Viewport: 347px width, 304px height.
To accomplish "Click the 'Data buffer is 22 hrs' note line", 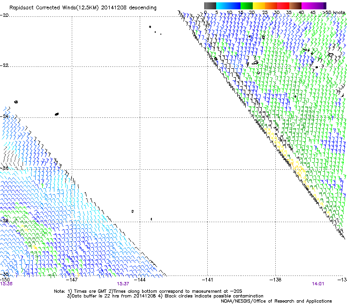I will coord(165,296).
